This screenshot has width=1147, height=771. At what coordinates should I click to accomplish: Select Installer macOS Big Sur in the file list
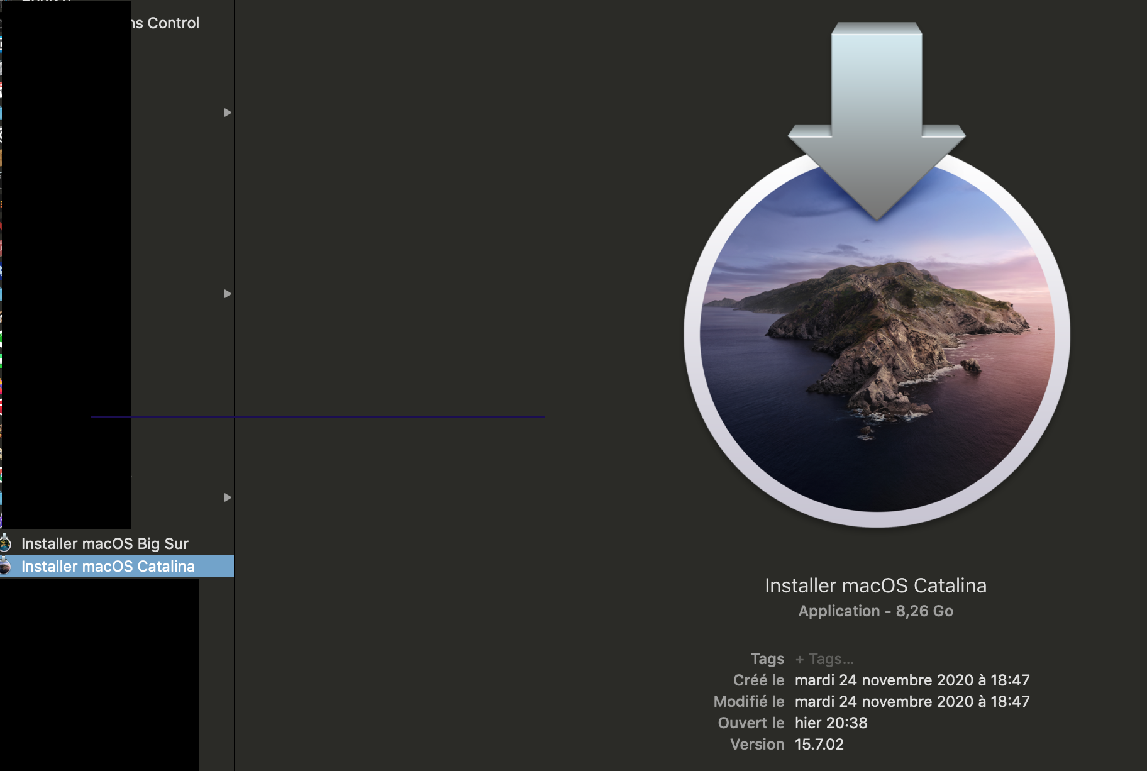pos(105,543)
